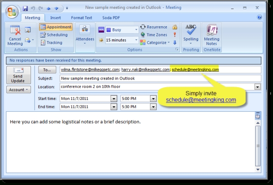Click the scroll up arrow in notes body
The width and height of the screenshot is (273, 185).
258,123
